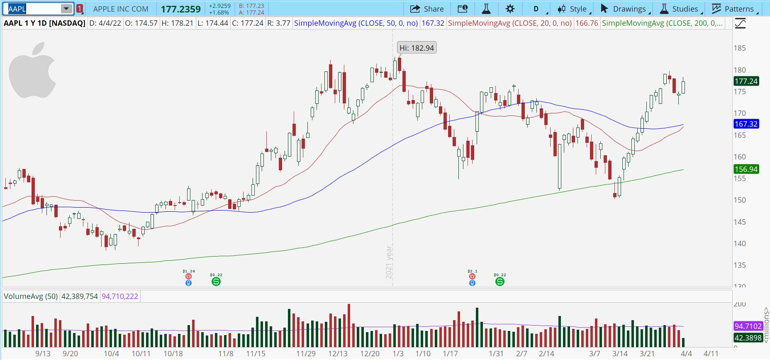Click the 135 price axis tick
The width and height of the screenshot is (770, 360).
point(740,265)
